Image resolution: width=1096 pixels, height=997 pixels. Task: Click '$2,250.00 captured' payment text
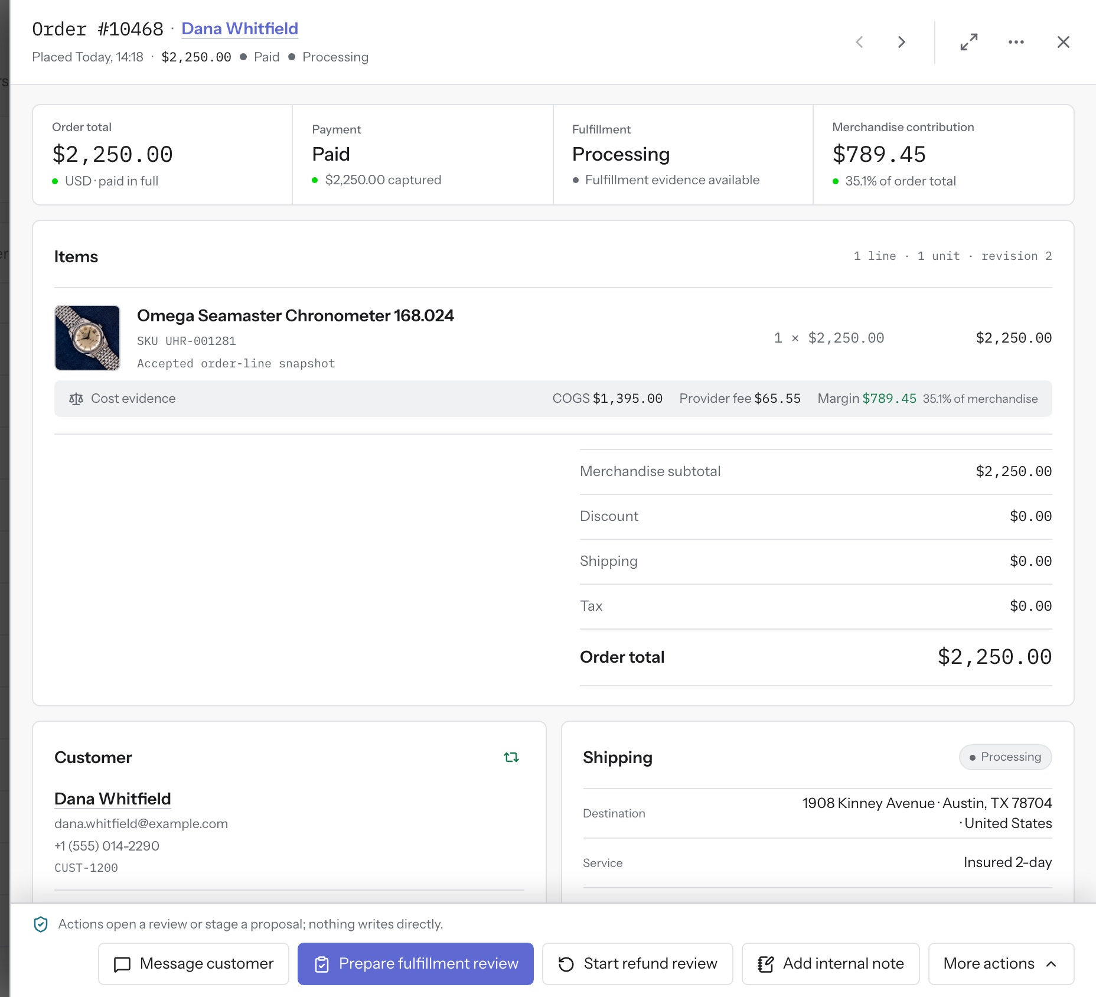coord(383,180)
